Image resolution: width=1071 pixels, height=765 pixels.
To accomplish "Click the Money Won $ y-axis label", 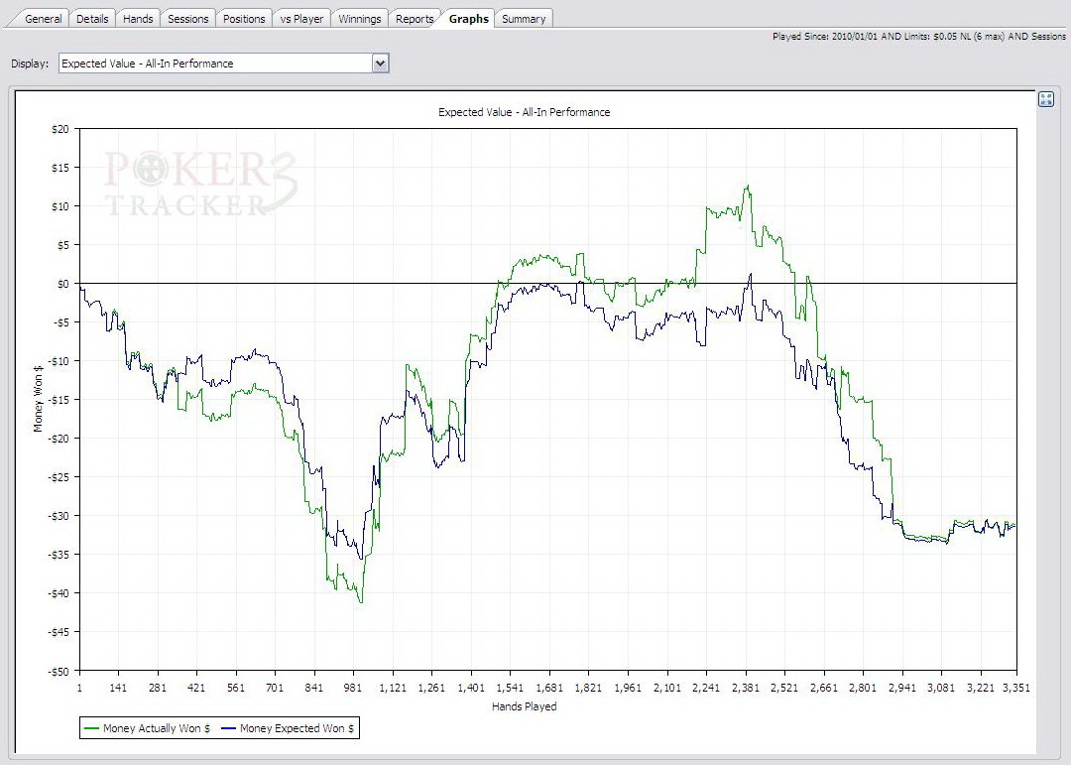I will click(x=39, y=397).
